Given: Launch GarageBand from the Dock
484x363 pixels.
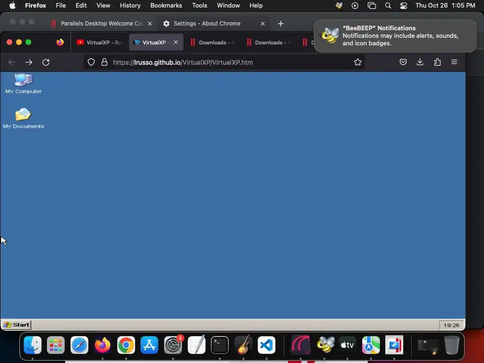Looking at the screenshot, I should coord(243,345).
